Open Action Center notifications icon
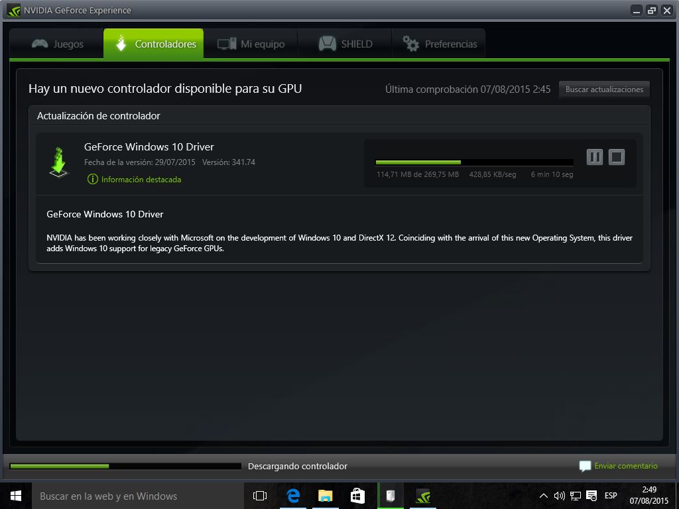The height and width of the screenshot is (509, 679). point(591,496)
